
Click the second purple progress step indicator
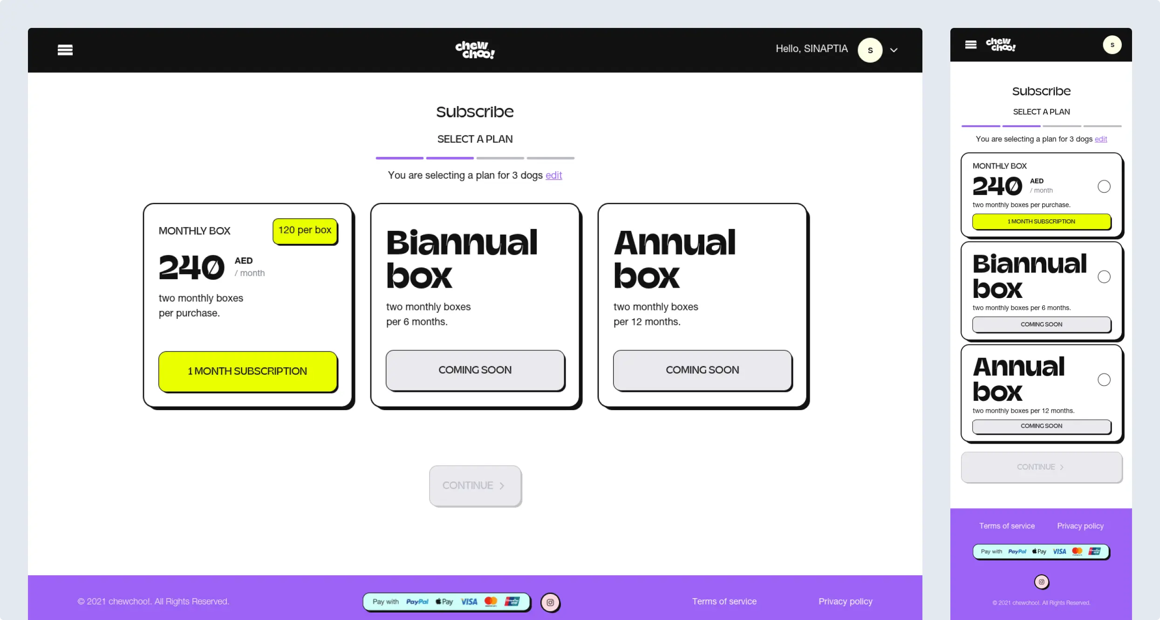coord(449,158)
